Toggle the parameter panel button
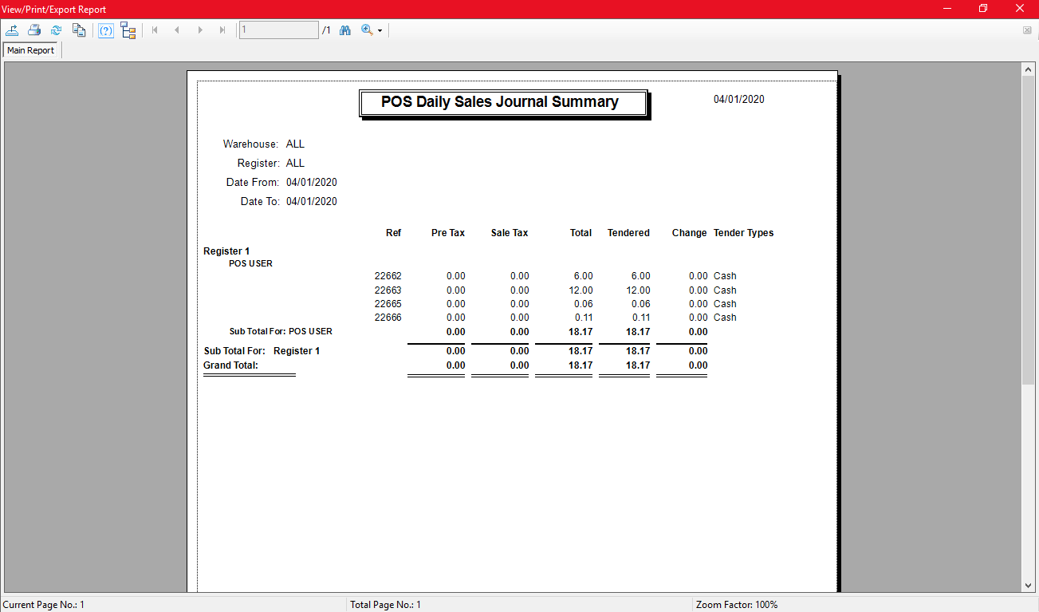 (x=106, y=30)
